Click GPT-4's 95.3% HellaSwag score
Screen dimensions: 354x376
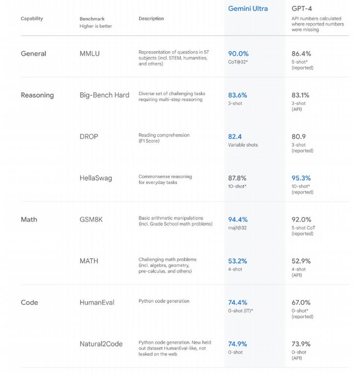(x=301, y=178)
